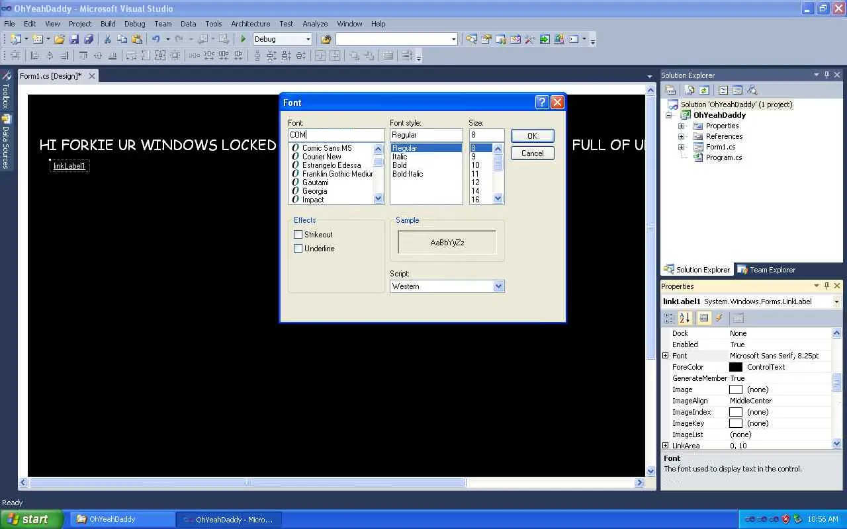
Task: Click the Font name input field
Action: pos(336,135)
